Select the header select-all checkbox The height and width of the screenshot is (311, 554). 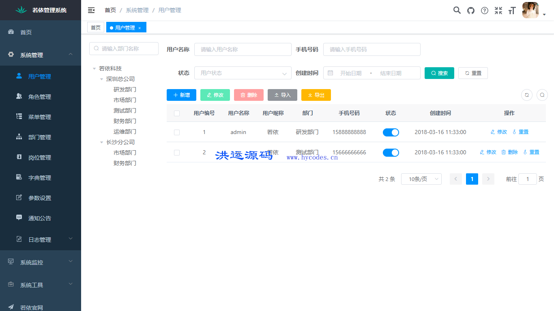click(x=177, y=113)
